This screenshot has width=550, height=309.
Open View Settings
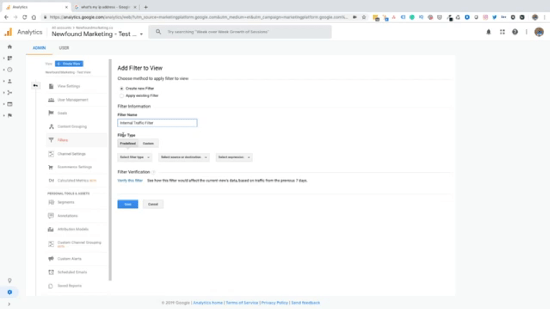point(69,86)
